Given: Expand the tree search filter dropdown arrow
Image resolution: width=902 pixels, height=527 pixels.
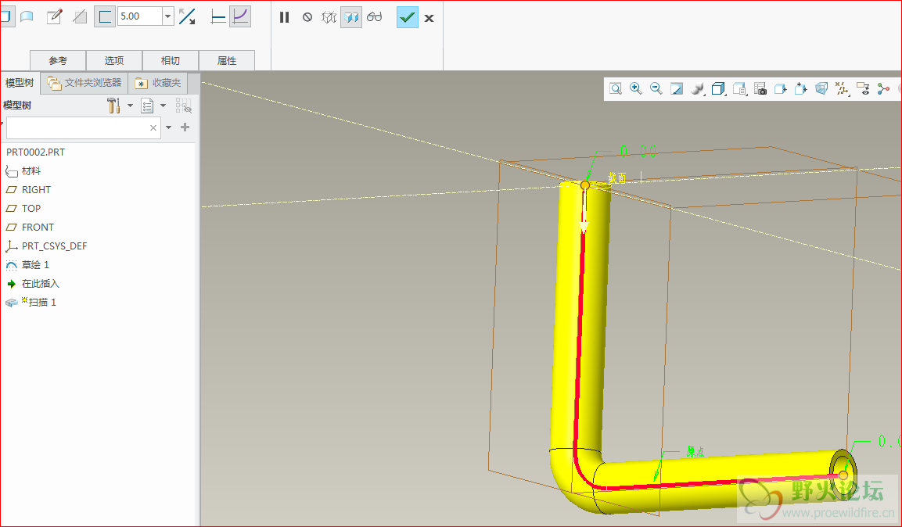Looking at the screenshot, I should (168, 127).
